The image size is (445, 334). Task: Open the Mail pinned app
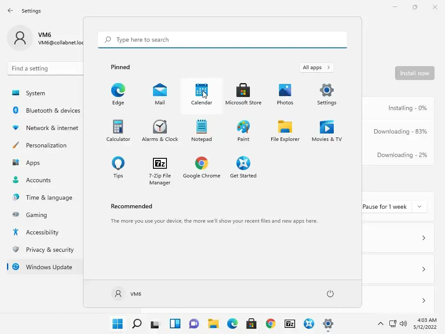(x=160, y=95)
